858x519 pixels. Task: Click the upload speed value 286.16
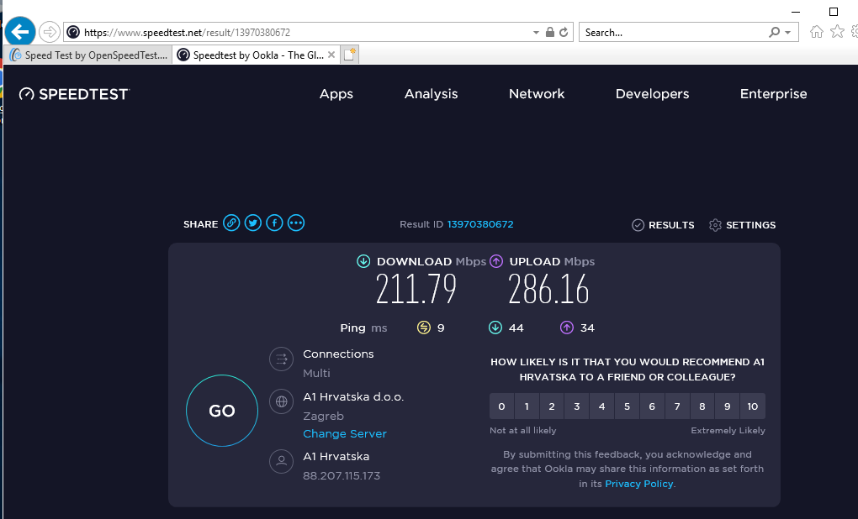[548, 289]
